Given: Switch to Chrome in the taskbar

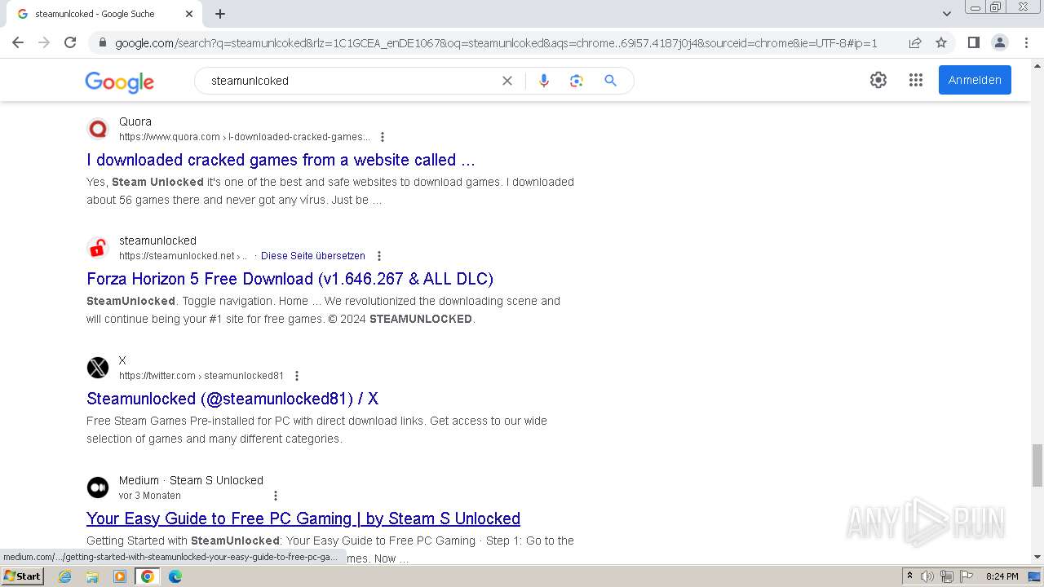Looking at the screenshot, I should 148,576.
